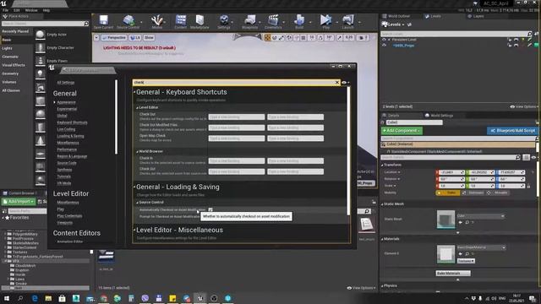Click the Save Current toolbar icon

(x=103, y=20)
